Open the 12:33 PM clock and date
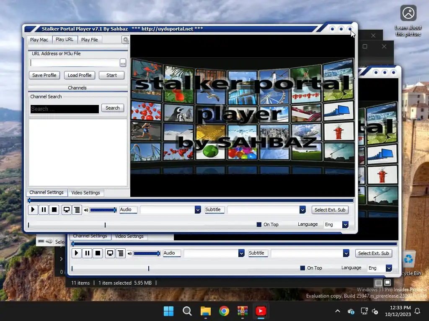The width and height of the screenshot is (429, 321). 398,311
